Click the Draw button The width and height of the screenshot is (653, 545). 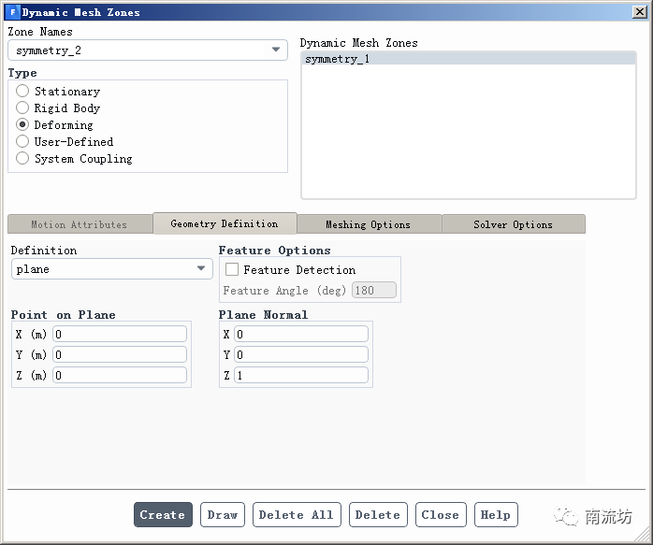223,515
